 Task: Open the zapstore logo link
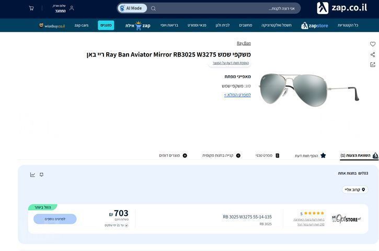(x=315, y=26)
